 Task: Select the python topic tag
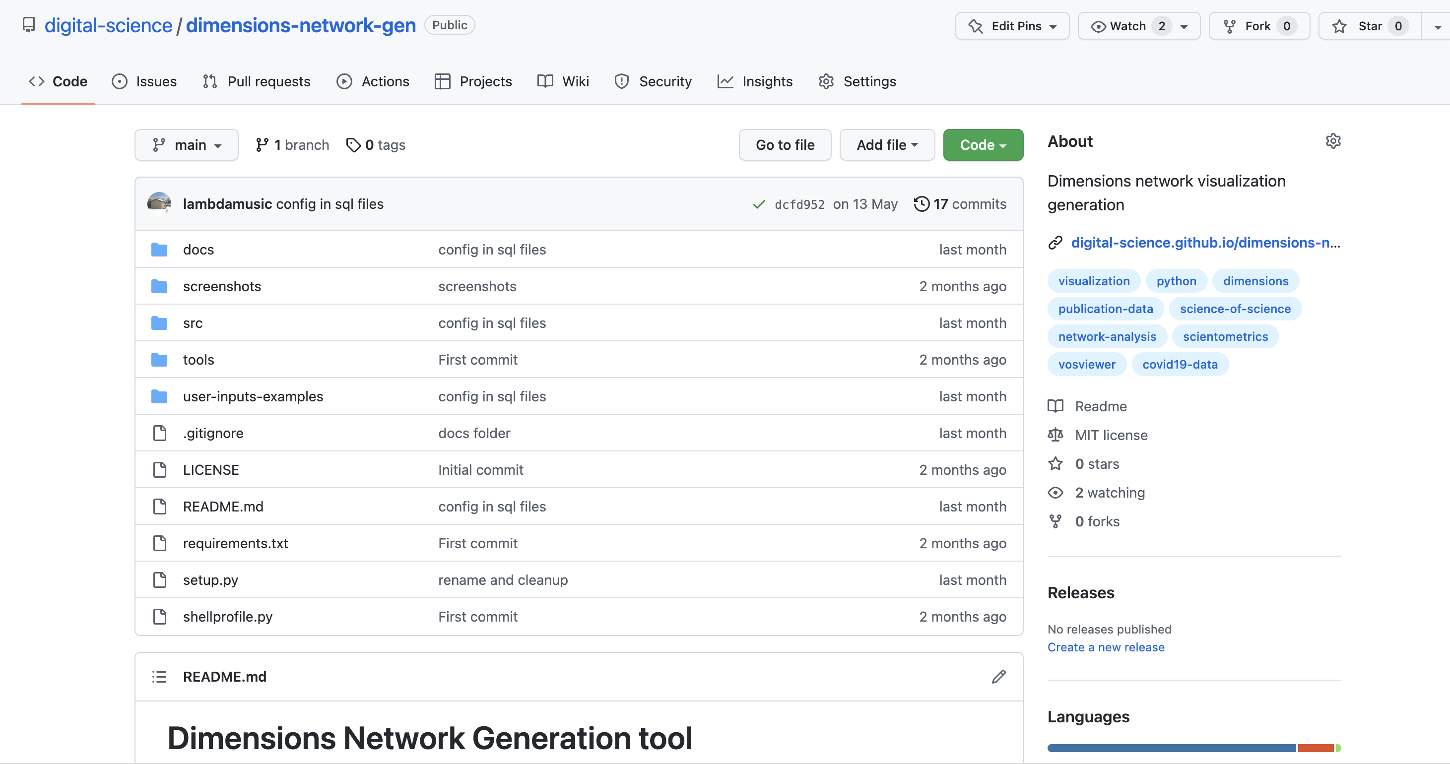[1176, 281]
